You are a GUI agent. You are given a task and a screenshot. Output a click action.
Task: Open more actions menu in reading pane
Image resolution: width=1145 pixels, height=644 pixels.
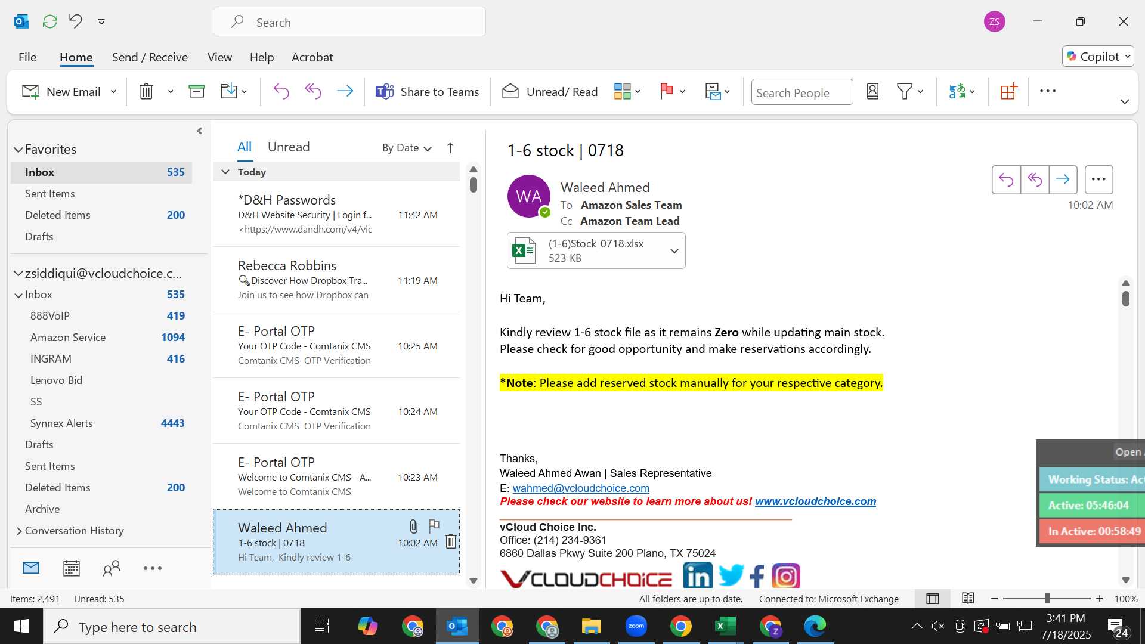pyautogui.click(x=1099, y=179)
